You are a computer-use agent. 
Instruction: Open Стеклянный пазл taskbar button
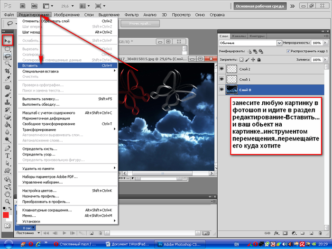pyautogui.click(x=75, y=244)
